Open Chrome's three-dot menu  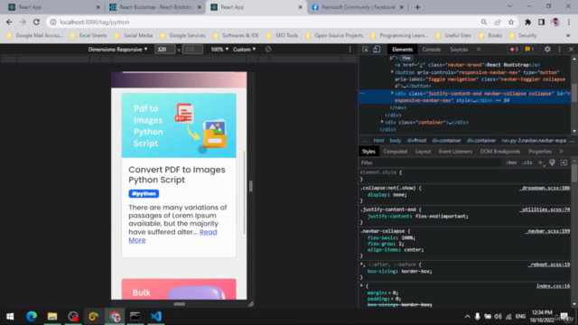point(569,22)
